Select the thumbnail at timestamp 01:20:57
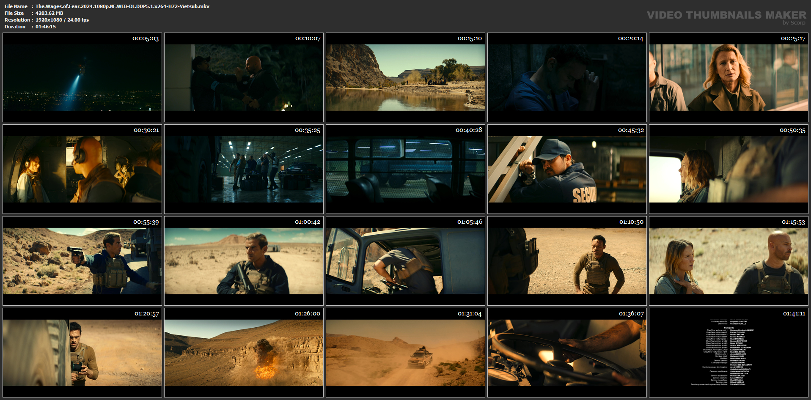This screenshot has width=811, height=400. 82,353
